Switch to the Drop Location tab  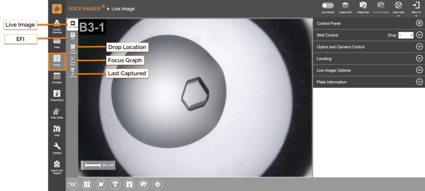(x=72, y=49)
